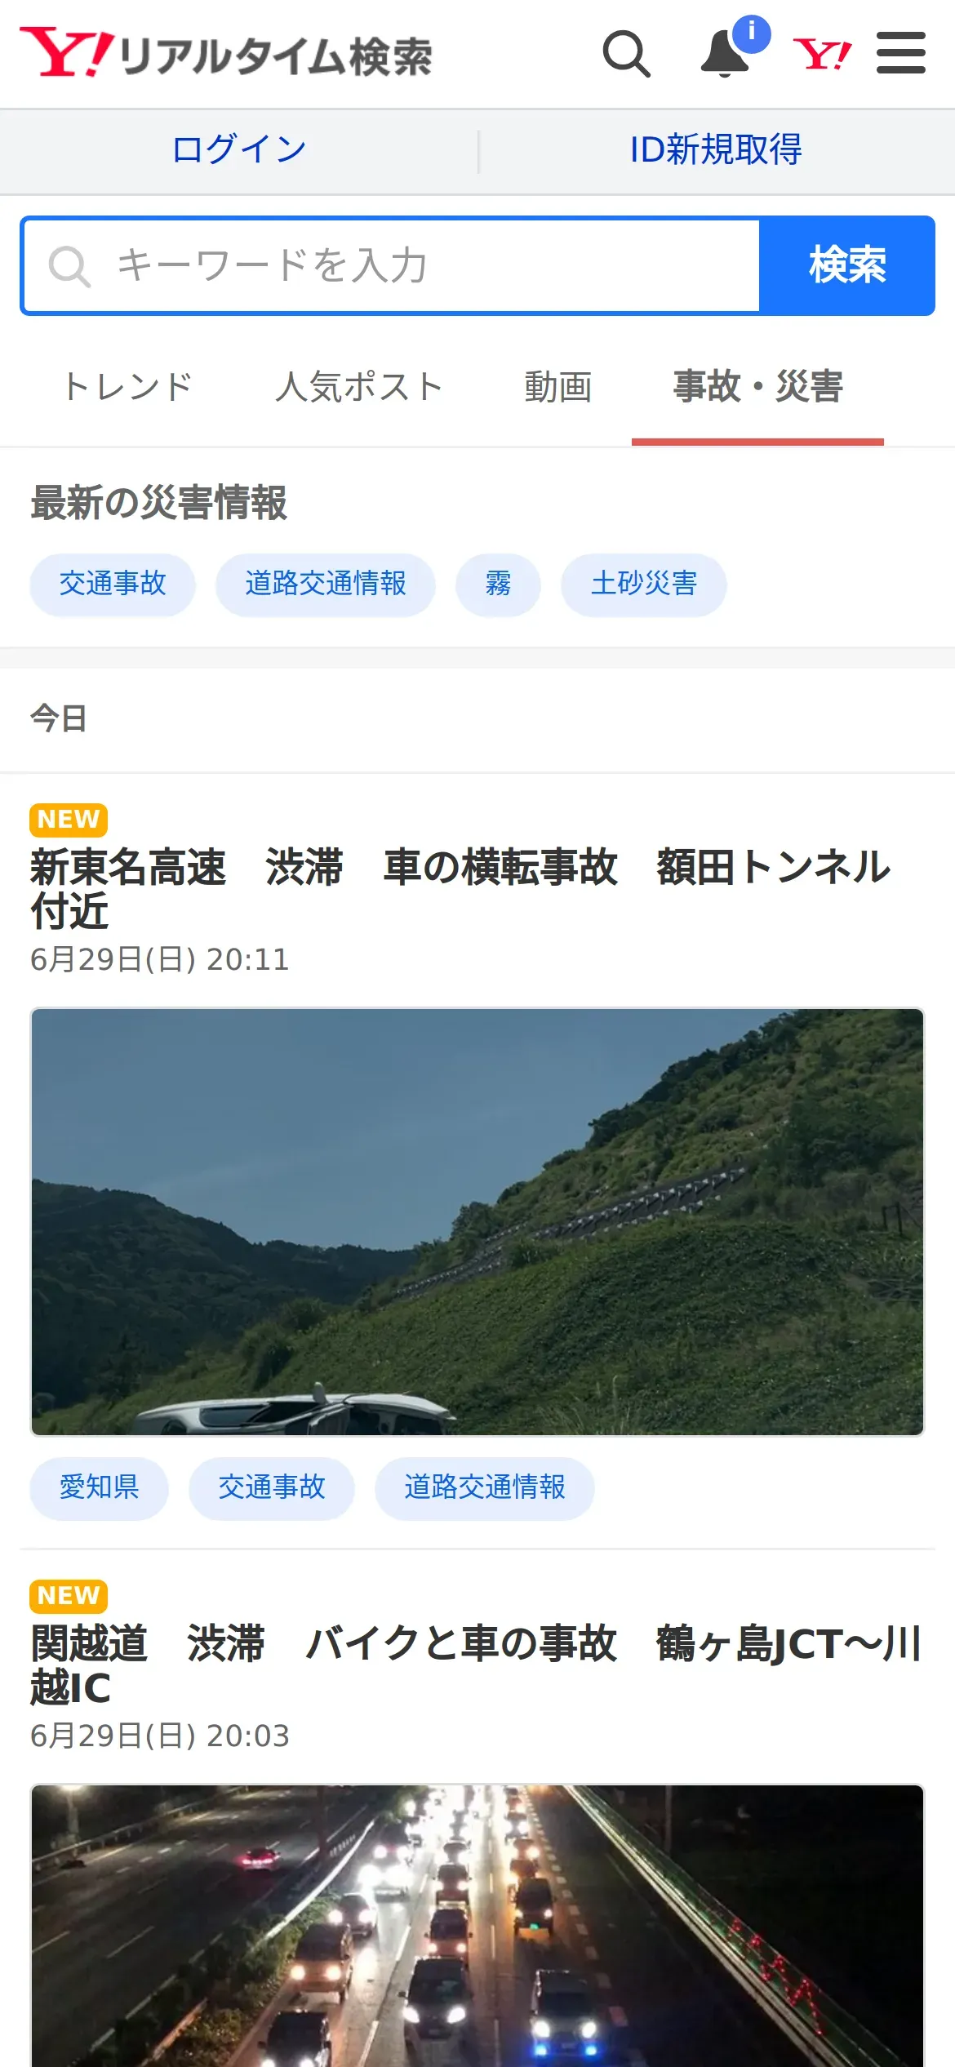Click the blue info badge on the bell
This screenshot has width=955, height=2067.
(x=752, y=34)
